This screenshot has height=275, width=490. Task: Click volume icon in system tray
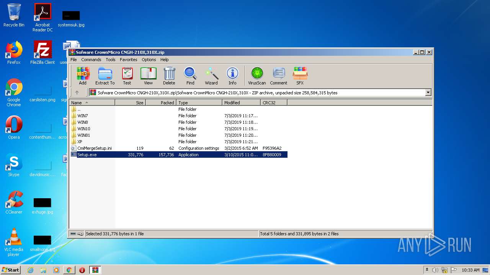click(435, 270)
